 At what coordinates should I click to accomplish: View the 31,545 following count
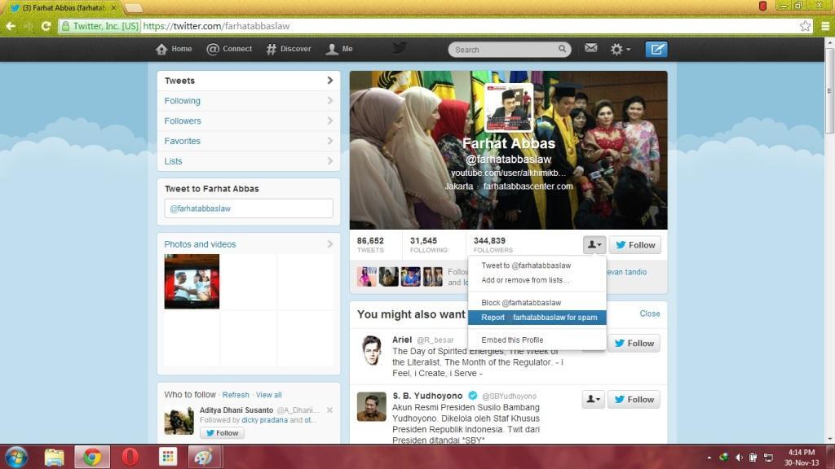(429, 244)
